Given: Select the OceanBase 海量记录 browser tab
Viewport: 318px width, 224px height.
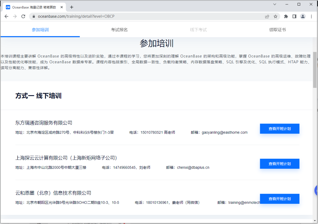Looking at the screenshot, I should pyautogui.click(x=34, y=7).
